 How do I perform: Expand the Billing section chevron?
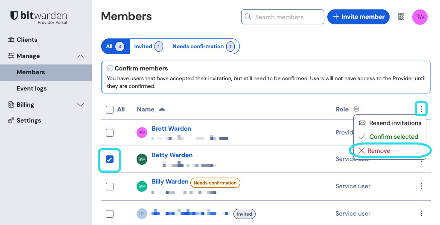(80, 105)
